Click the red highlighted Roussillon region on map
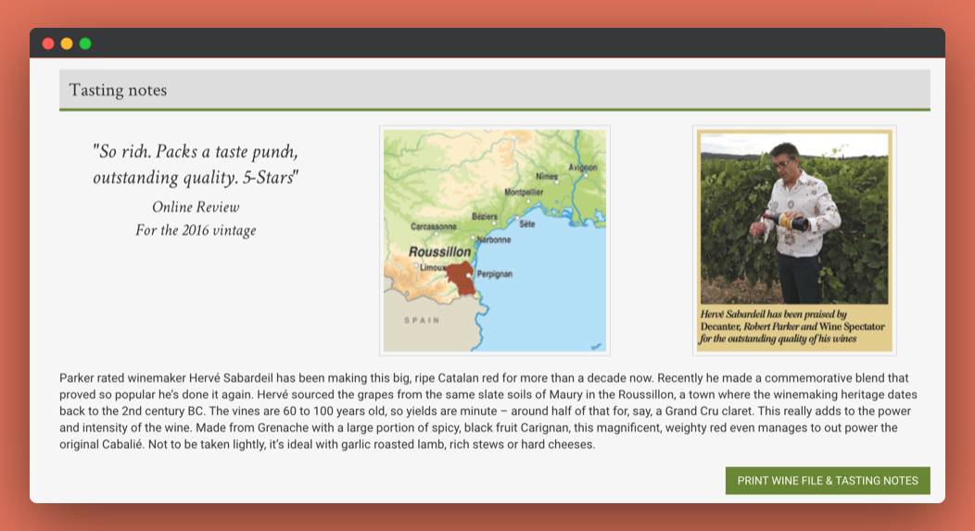975x531 pixels. point(461,278)
